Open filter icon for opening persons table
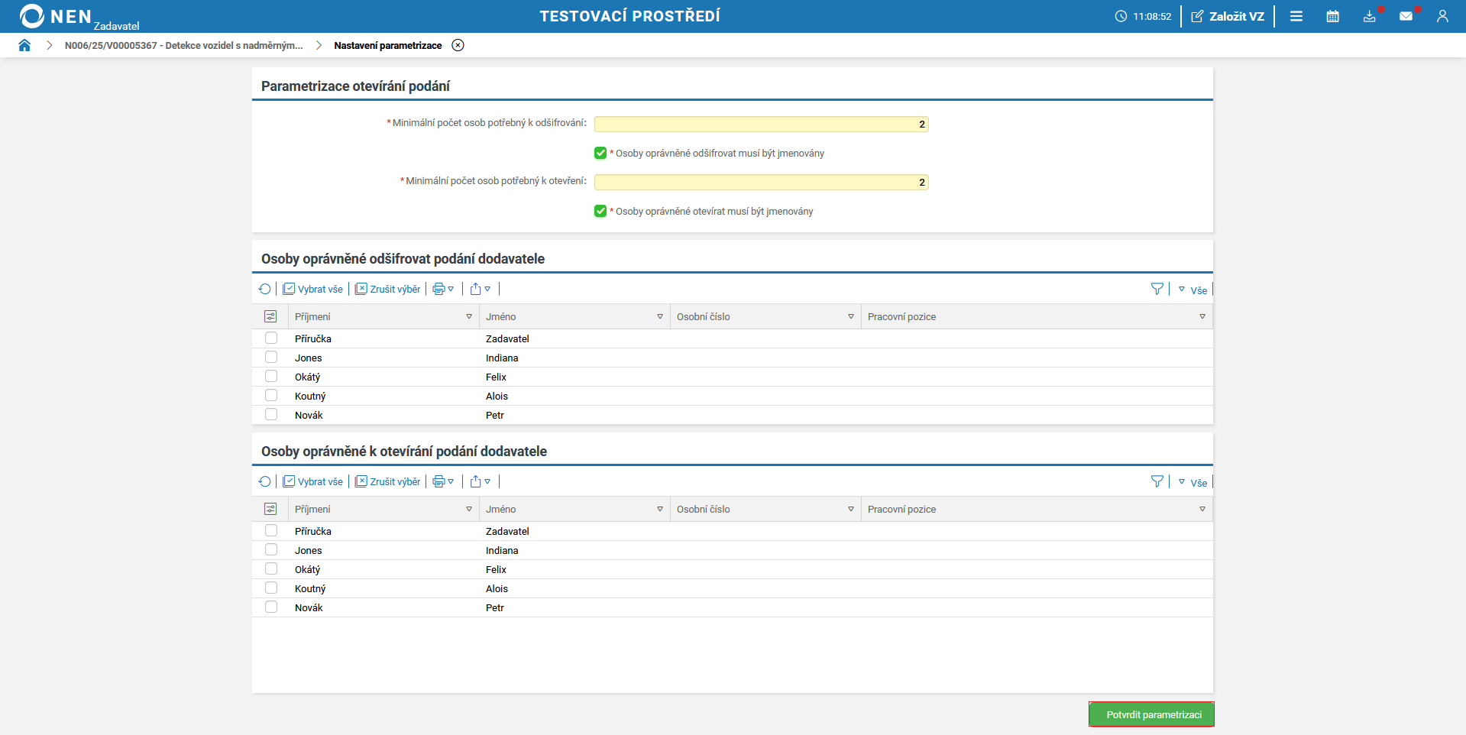 pos(1157,481)
